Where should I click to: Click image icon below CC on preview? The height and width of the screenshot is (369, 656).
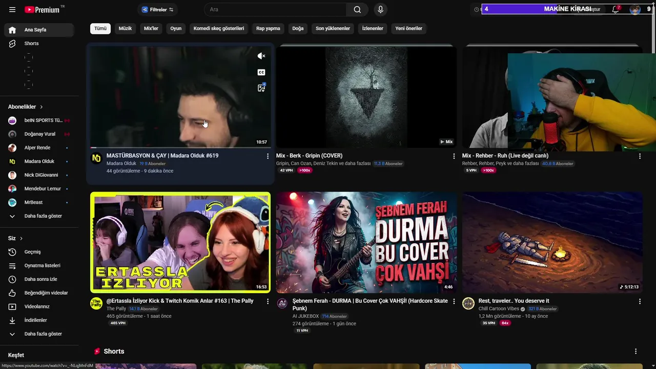point(261,88)
